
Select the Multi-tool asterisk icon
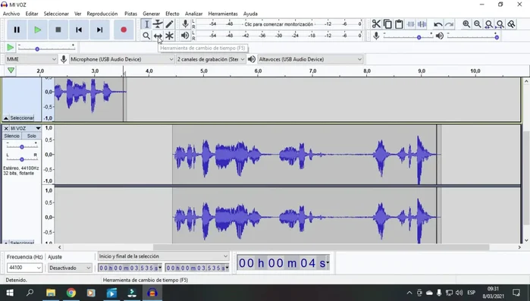(x=169, y=36)
